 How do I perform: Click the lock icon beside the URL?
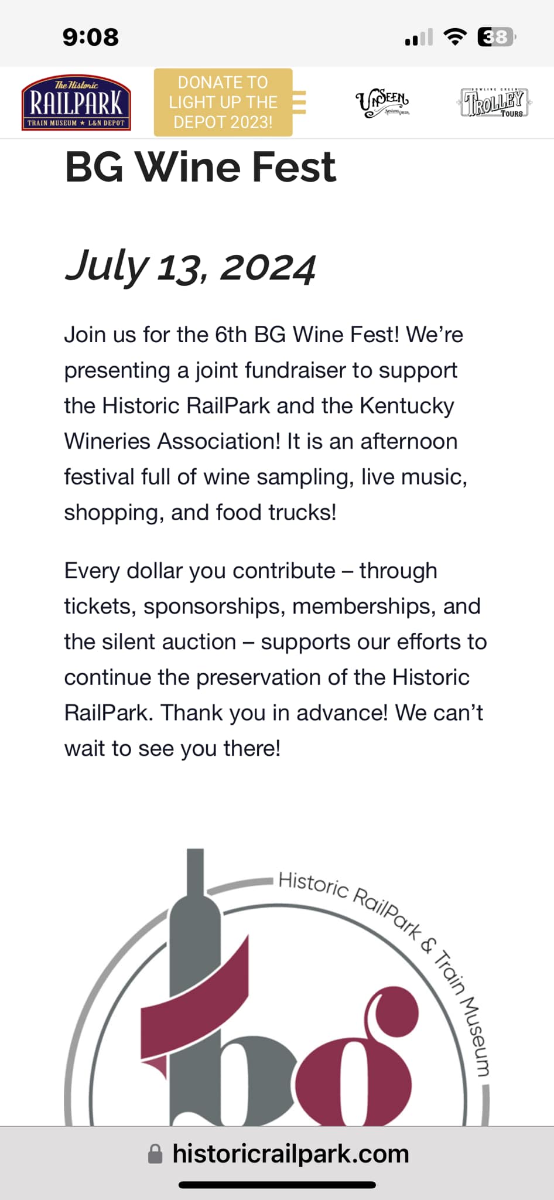click(x=155, y=1154)
